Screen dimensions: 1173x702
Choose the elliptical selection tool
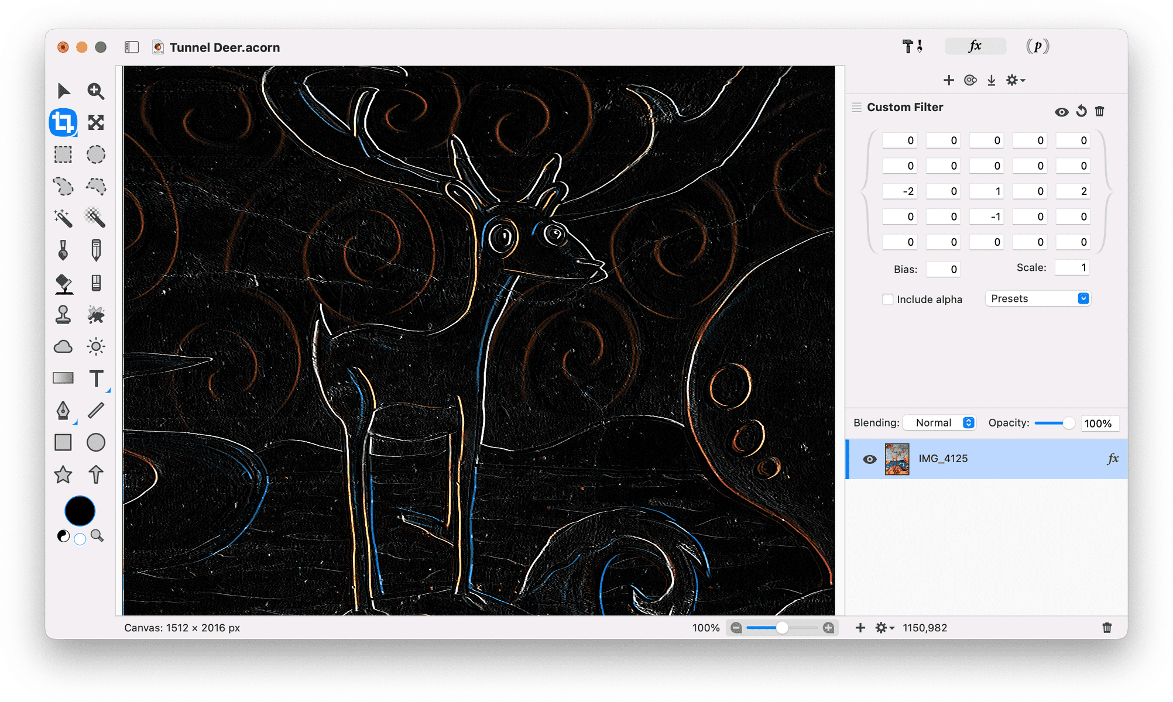[96, 154]
